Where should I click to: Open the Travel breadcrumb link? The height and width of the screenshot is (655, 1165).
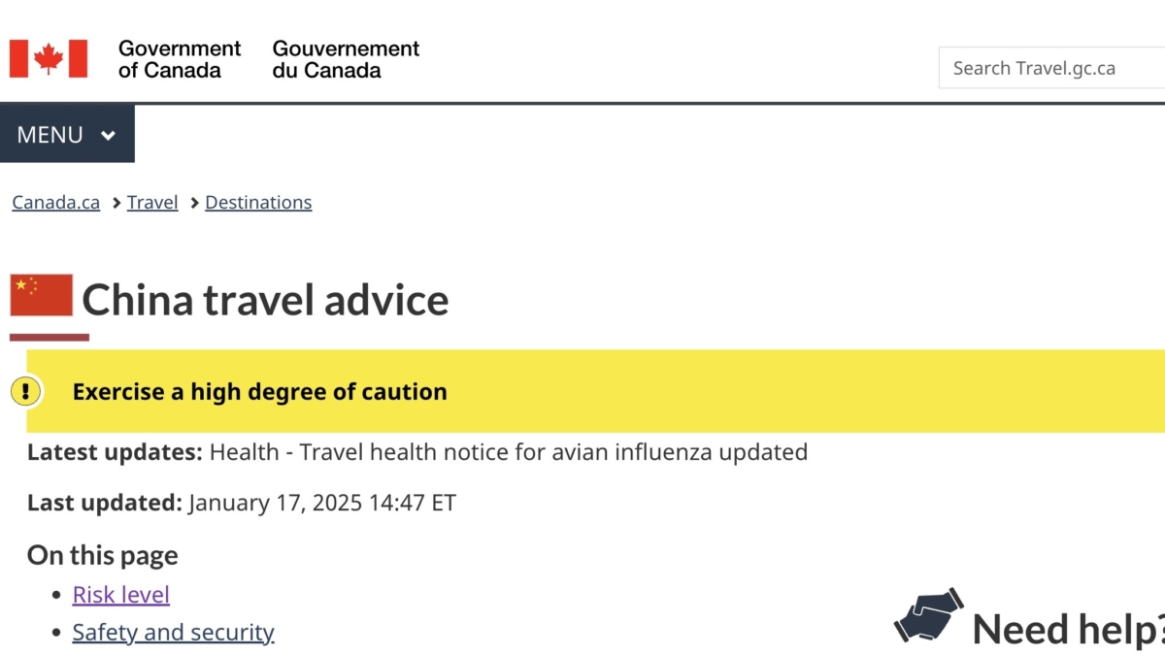pos(152,203)
